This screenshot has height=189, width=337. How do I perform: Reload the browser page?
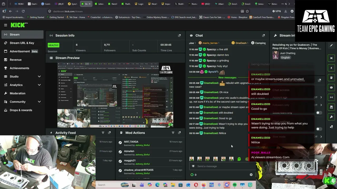pos(23,11)
